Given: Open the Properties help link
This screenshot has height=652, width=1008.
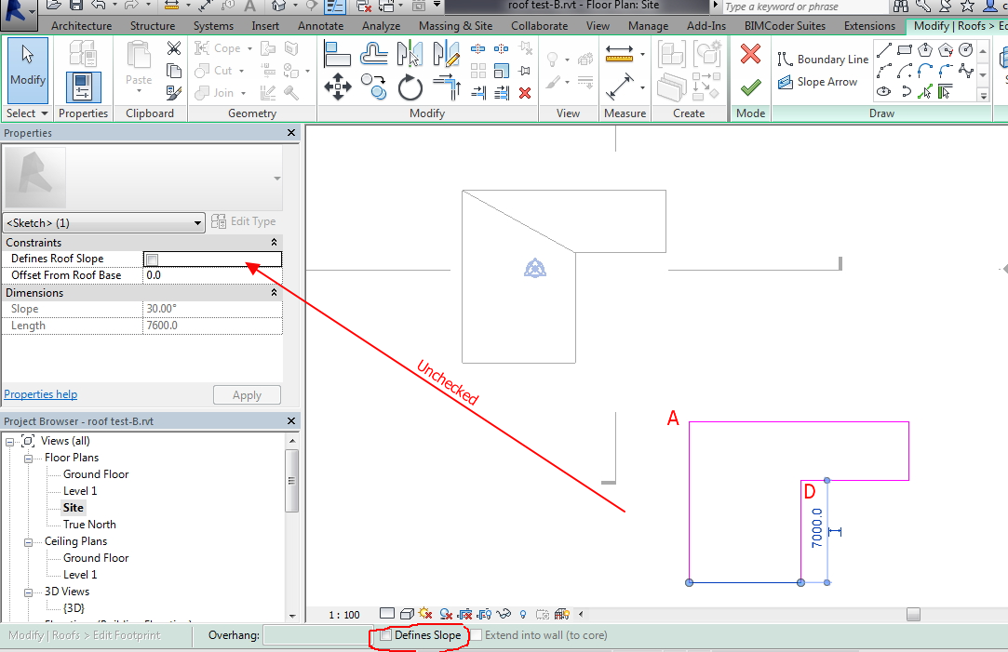Looking at the screenshot, I should pyautogui.click(x=41, y=394).
